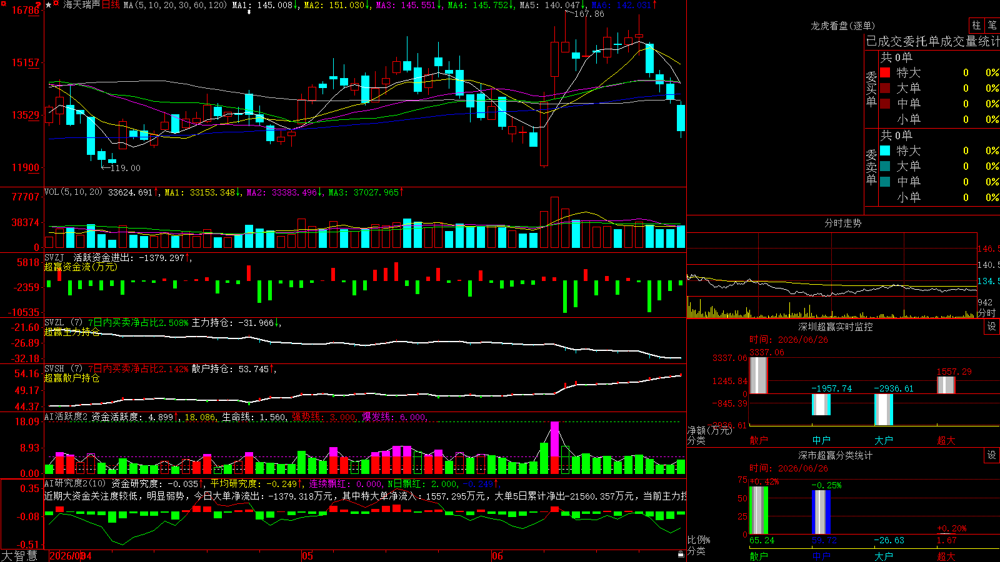Click the 167.86 high price marker
The height and width of the screenshot is (562, 1000).
(589, 14)
